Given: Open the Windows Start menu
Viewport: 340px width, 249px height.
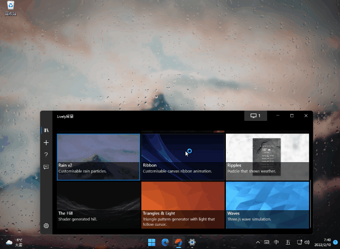Looking at the screenshot, I should click(x=152, y=242).
